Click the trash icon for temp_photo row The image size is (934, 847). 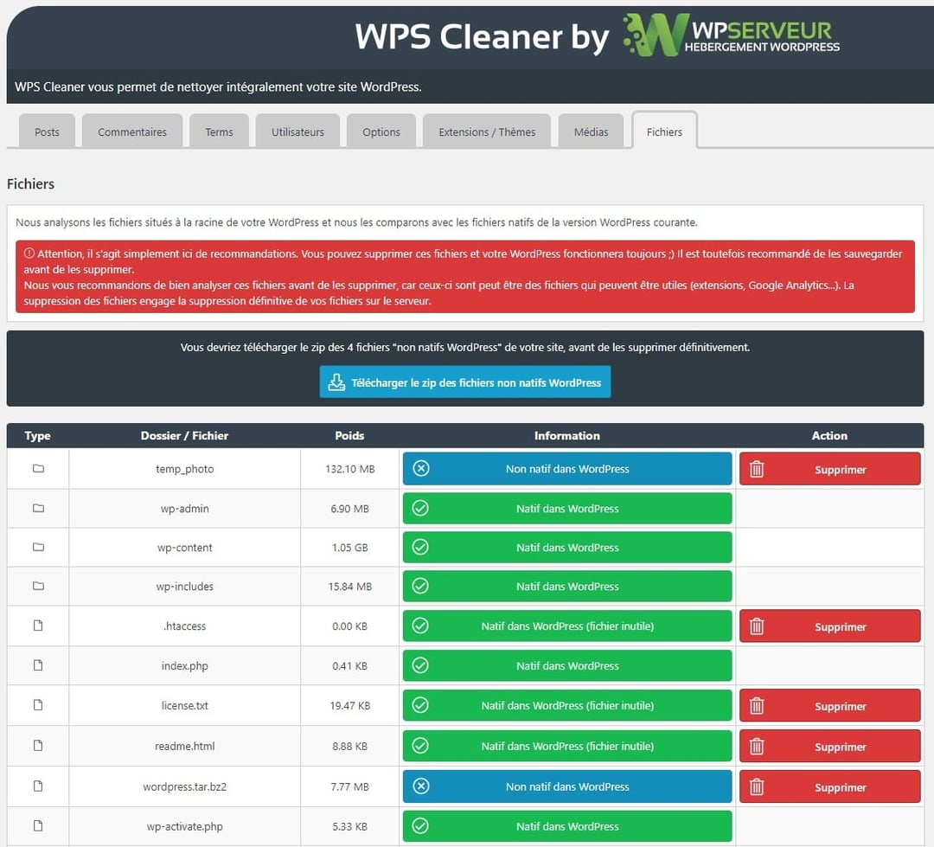757,468
